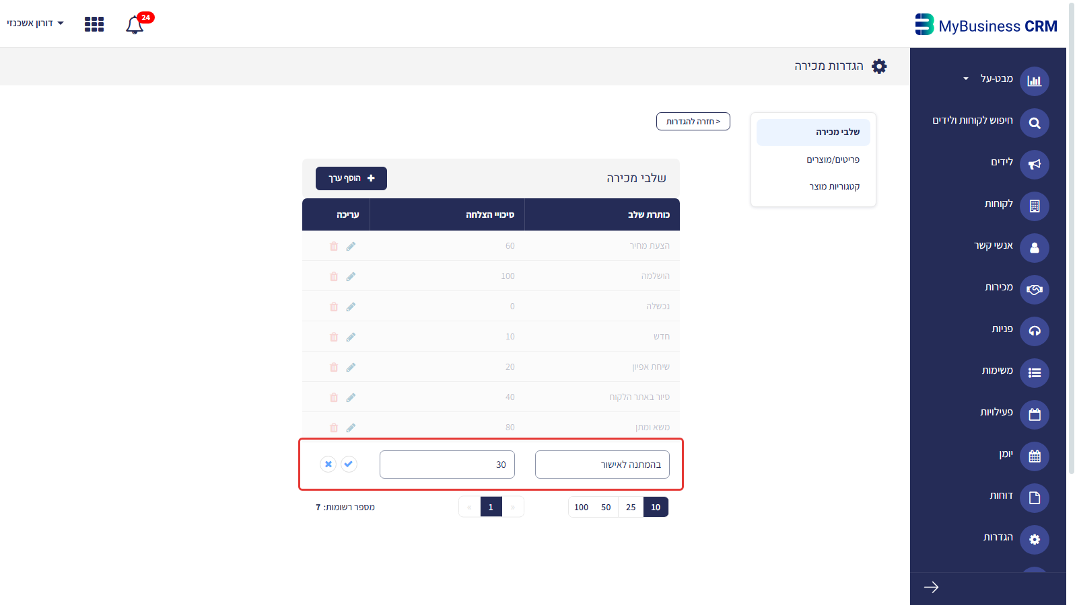Select the פריטים/מוצרים settings tab
Screen dimensions: 1077x605
pyautogui.click(x=813, y=160)
